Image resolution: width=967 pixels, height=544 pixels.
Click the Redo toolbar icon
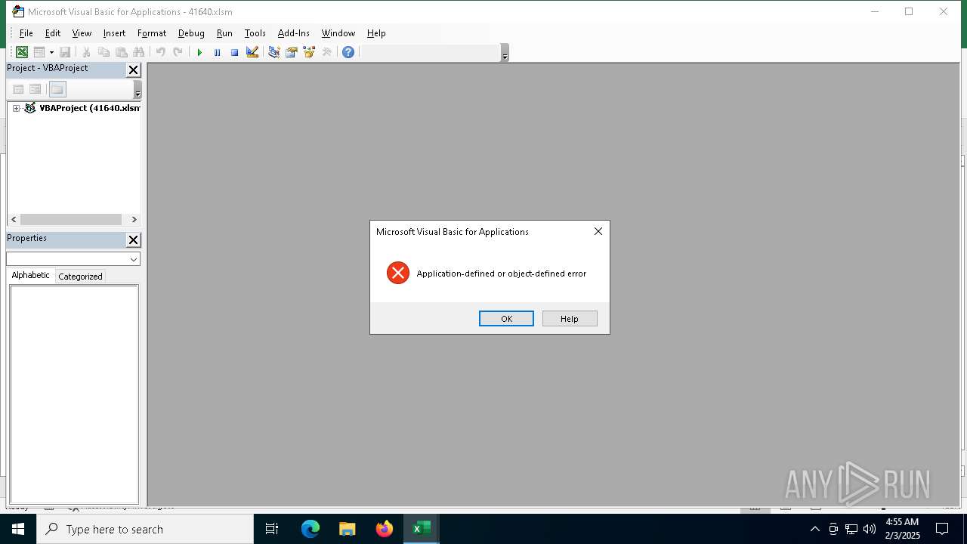point(178,52)
